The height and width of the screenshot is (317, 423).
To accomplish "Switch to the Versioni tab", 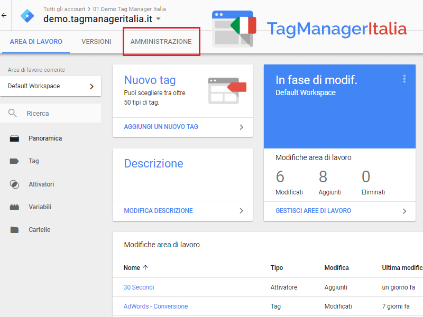I will pos(96,41).
